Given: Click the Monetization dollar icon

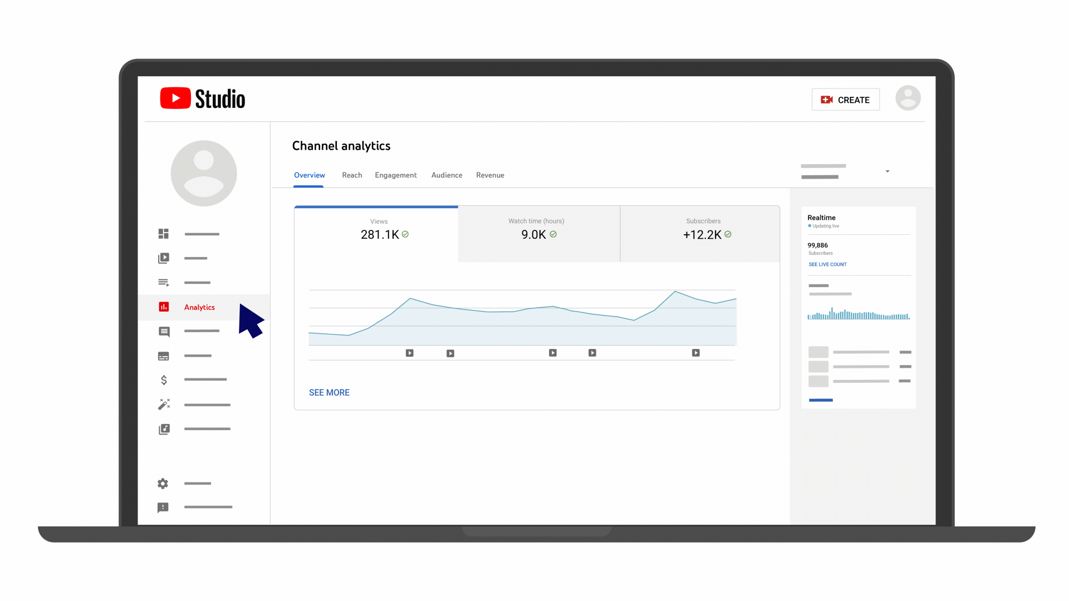Looking at the screenshot, I should (164, 380).
